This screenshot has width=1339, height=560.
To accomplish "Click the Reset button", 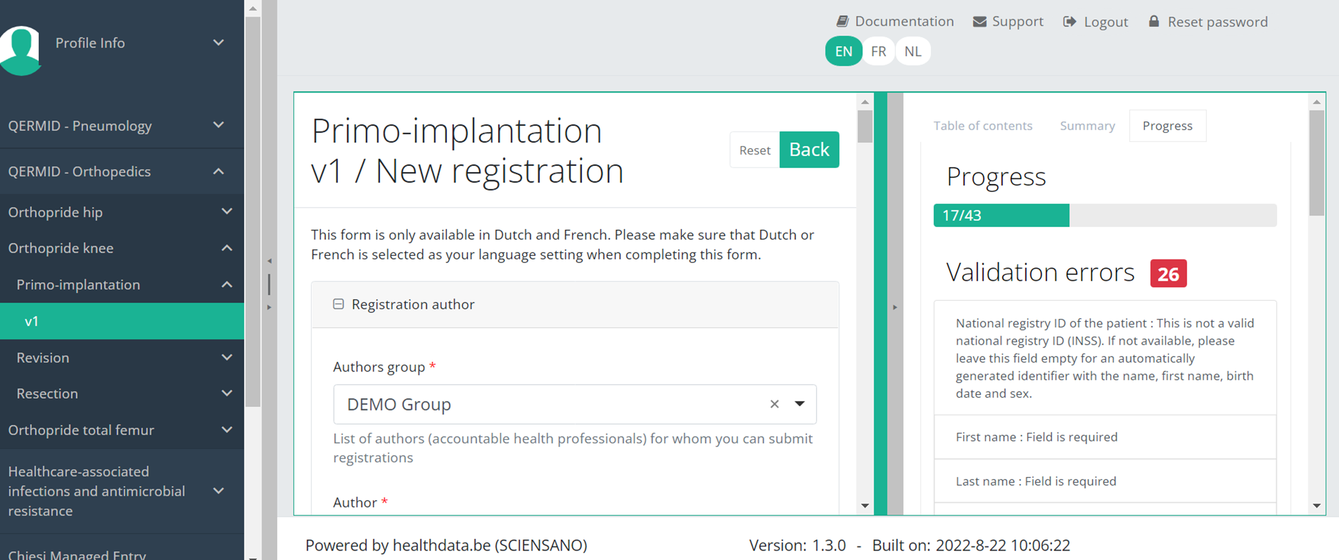I will pyautogui.click(x=754, y=150).
